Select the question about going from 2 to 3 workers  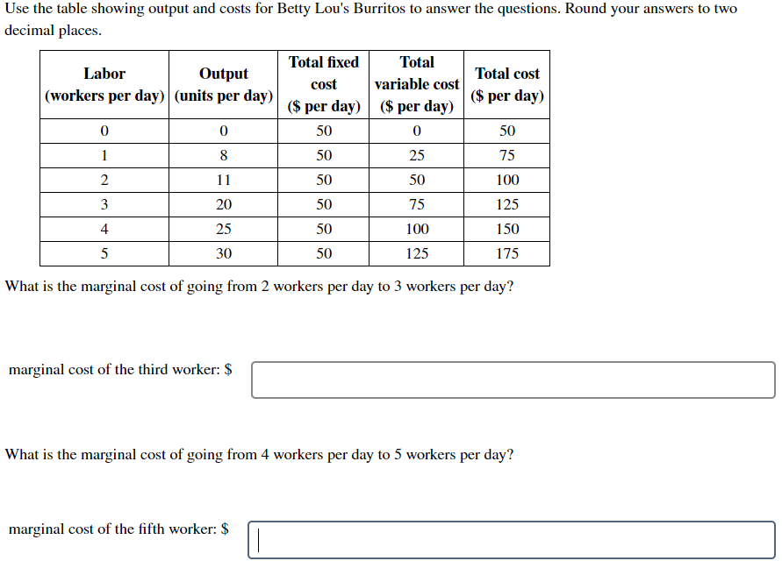pyautogui.click(x=258, y=286)
